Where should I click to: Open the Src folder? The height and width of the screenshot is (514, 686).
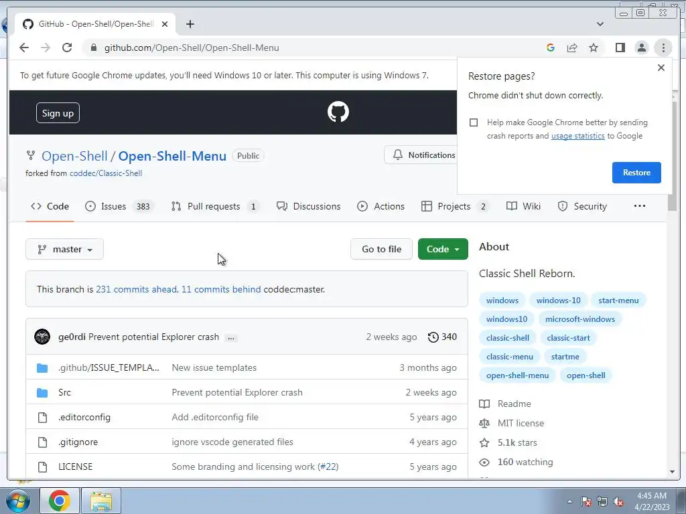64,392
